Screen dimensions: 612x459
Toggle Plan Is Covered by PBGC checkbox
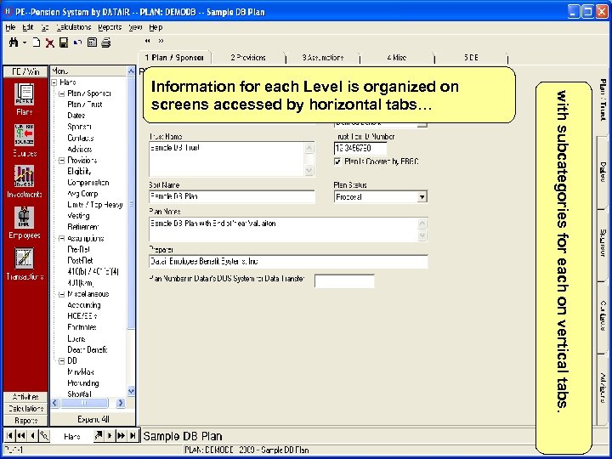337,161
